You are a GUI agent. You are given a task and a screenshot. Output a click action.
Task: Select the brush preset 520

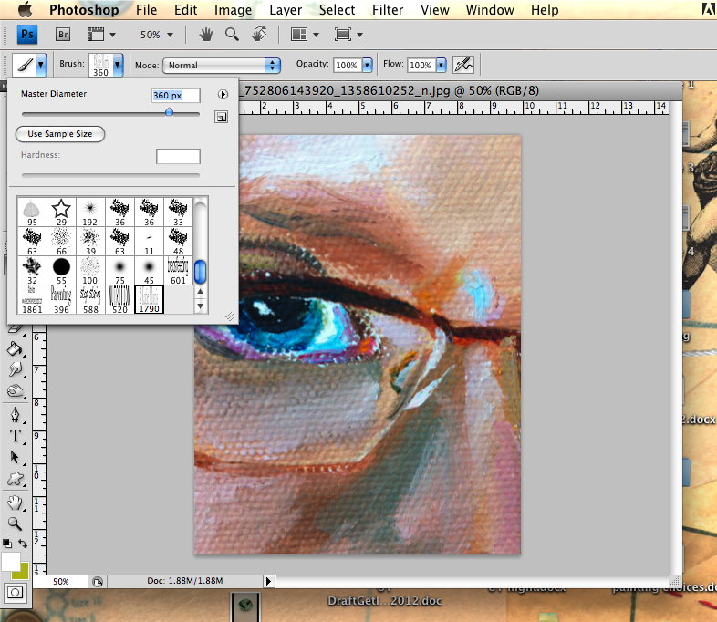click(x=119, y=300)
